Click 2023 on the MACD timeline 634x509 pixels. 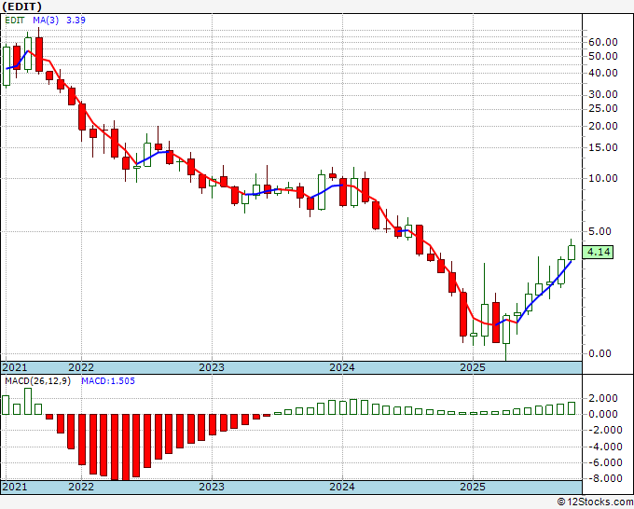pyautogui.click(x=212, y=487)
